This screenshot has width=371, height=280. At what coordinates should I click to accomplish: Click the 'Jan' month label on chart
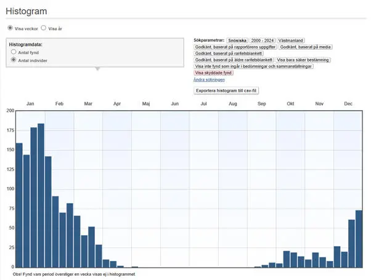[x=30, y=104]
